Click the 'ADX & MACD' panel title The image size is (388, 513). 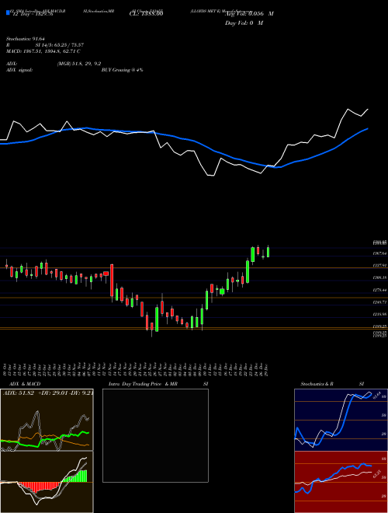click(x=25, y=384)
